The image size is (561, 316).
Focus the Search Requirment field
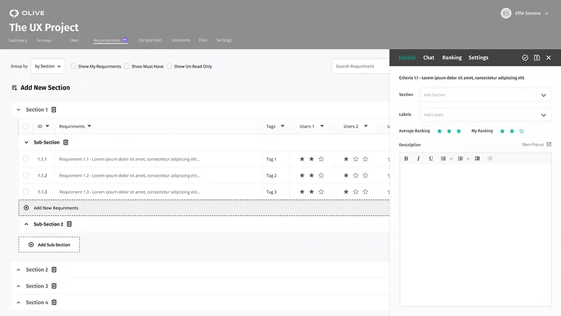(360, 66)
